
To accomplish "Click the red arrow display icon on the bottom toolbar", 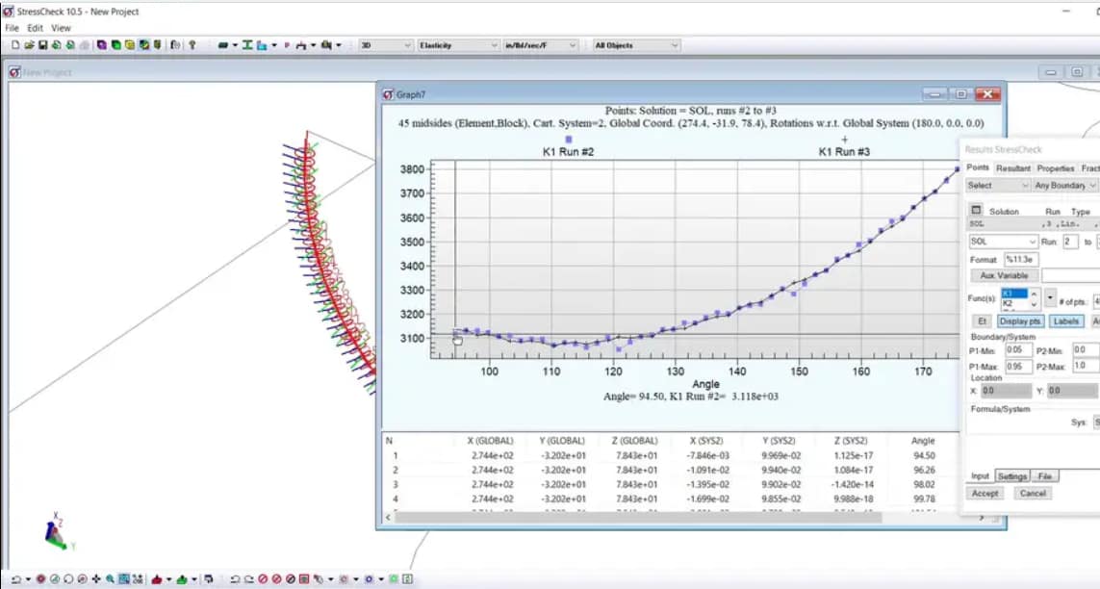I will (157, 578).
